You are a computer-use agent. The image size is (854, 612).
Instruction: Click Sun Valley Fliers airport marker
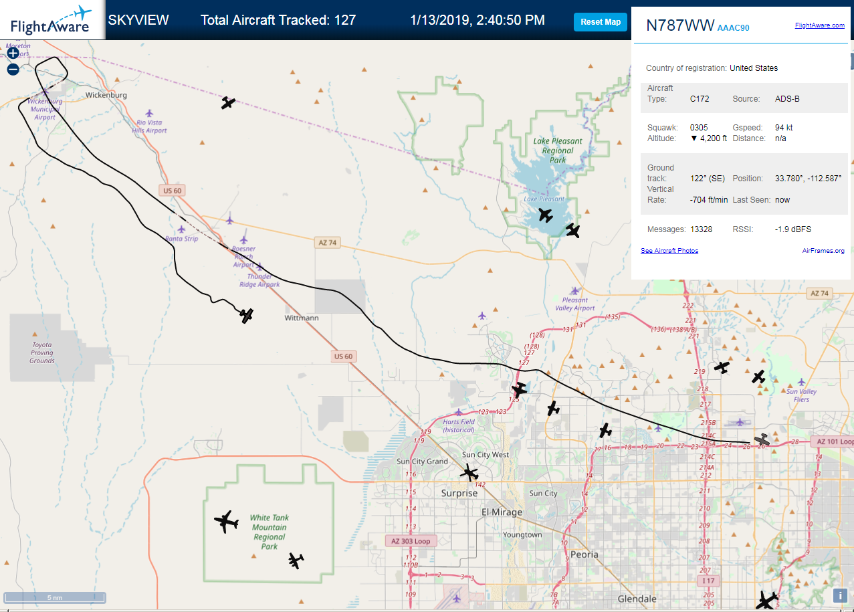[800, 382]
